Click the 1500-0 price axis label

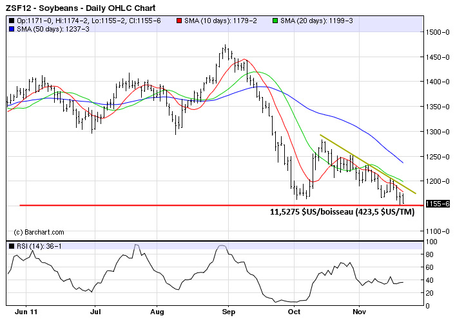point(436,32)
